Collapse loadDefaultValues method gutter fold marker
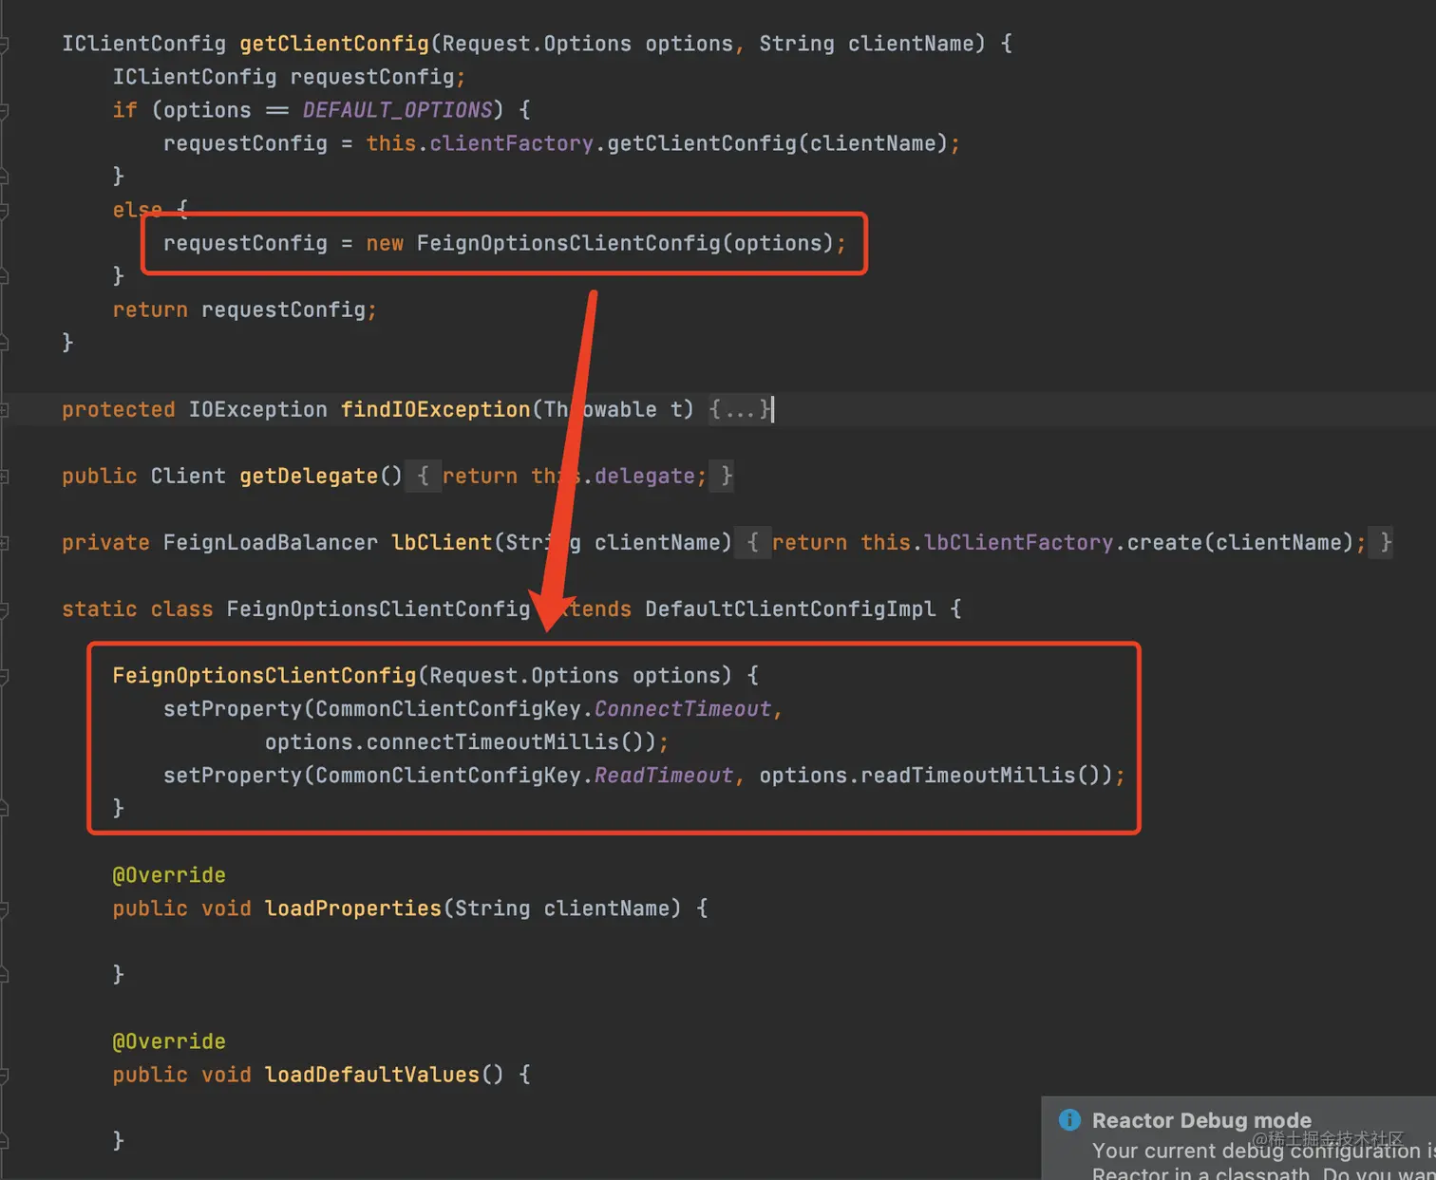The height and width of the screenshot is (1180, 1436). click(x=4, y=1075)
